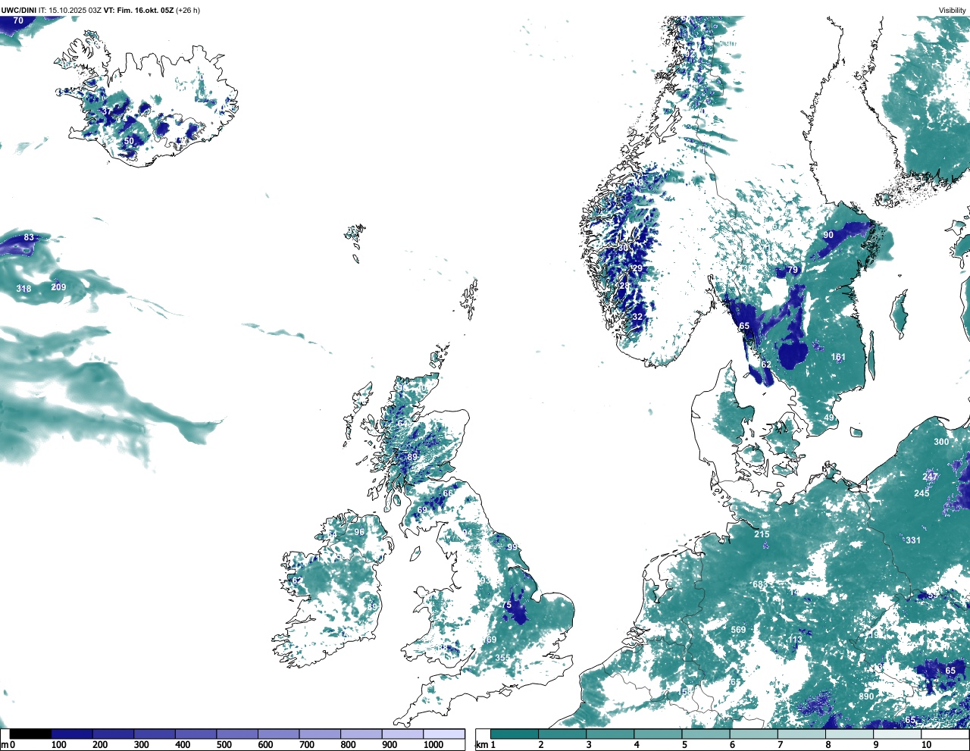This screenshot has width=970, height=751.
Task: Click the '50' value over Iceland
Action: 129,141
